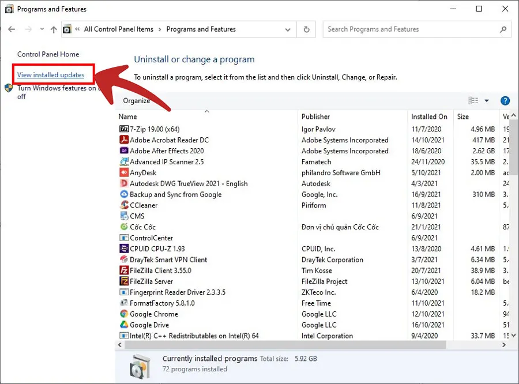Open the View installed updates link
This screenshot has width=519, height=384.
pyautogui.click(x=51, y=75)
